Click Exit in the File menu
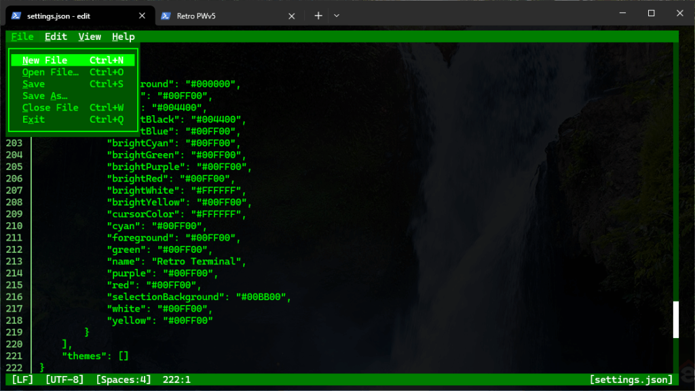The width and height of the screenshot is (695, 391). 73,119
